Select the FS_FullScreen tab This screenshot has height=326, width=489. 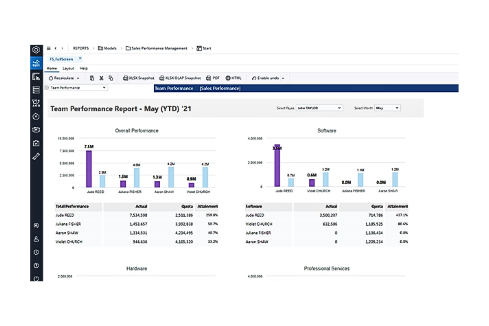[61, 59]
